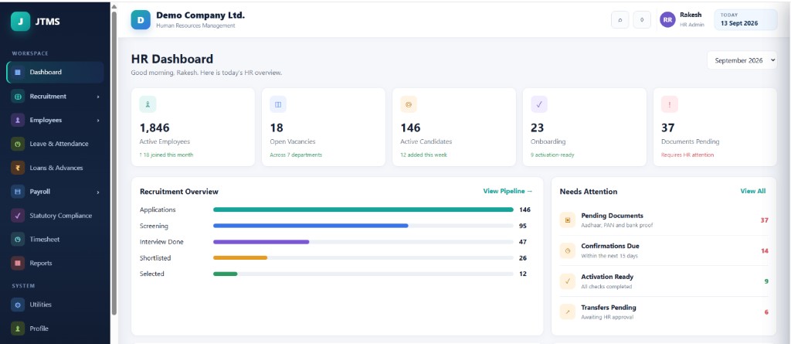Click the '12 added this week' text
The width and height of the screenshot is (791, 344).
pos(423,155)
